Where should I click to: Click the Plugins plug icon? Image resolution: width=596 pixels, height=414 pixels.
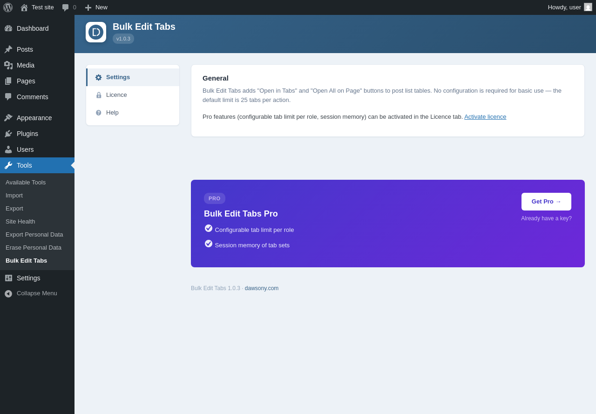tap(8, 134)
